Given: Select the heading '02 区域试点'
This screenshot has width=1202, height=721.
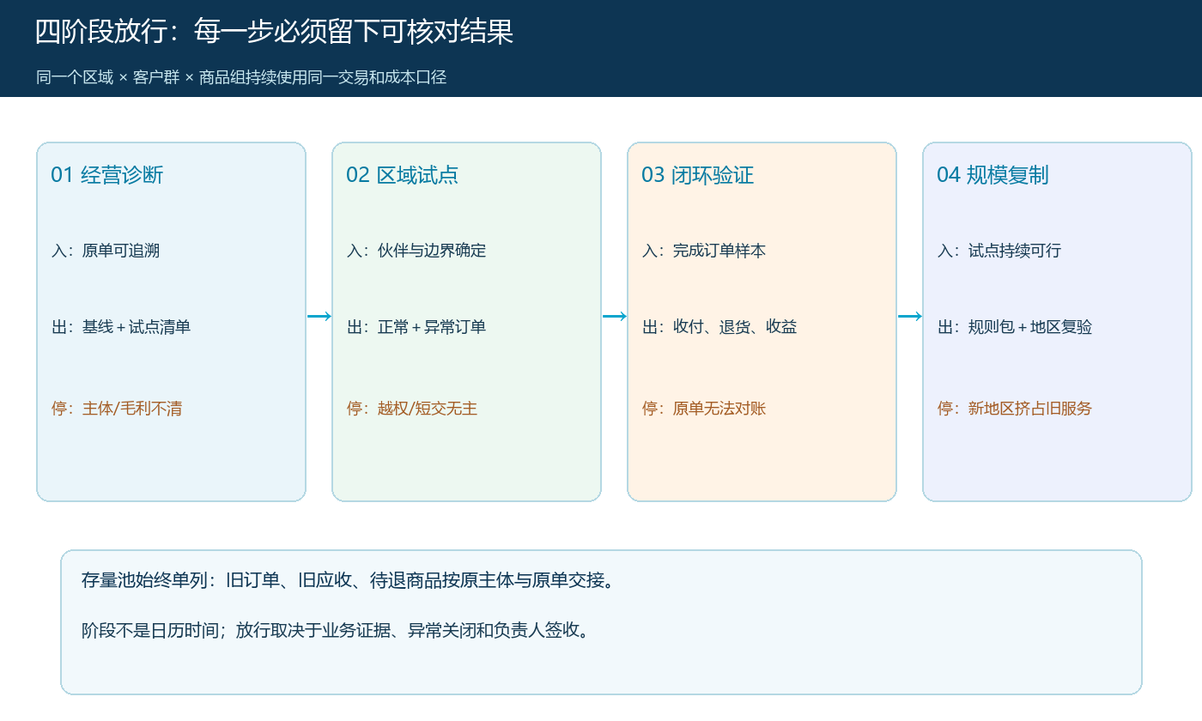Looking at the screenshot, I should coord(403,175).
